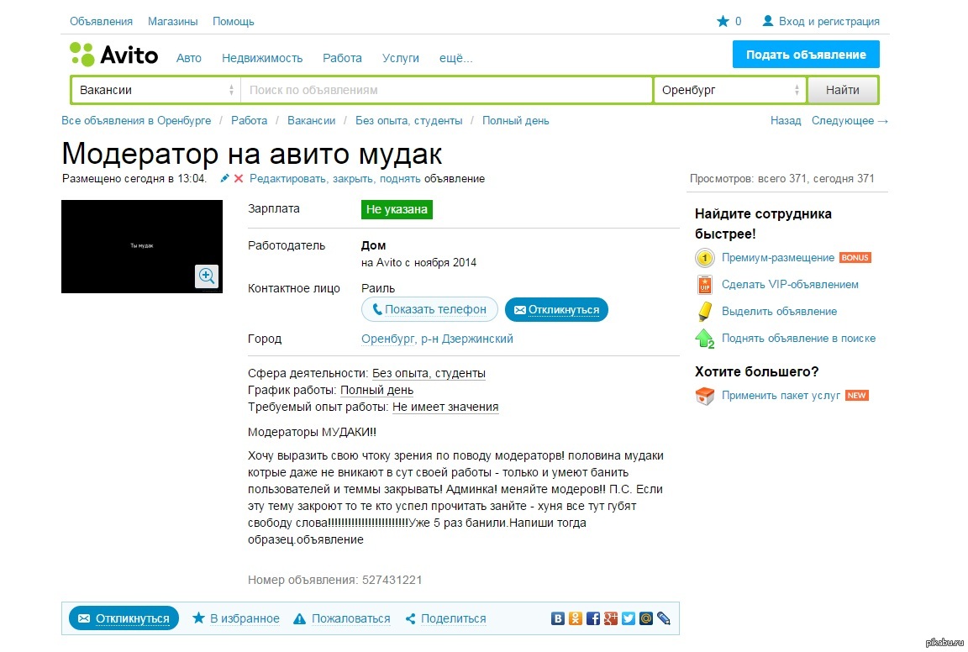Screen dimensions: 968x652
Task: Open the ad photo thumbnail
Action: pyautogui.click(x=142, y=246)
